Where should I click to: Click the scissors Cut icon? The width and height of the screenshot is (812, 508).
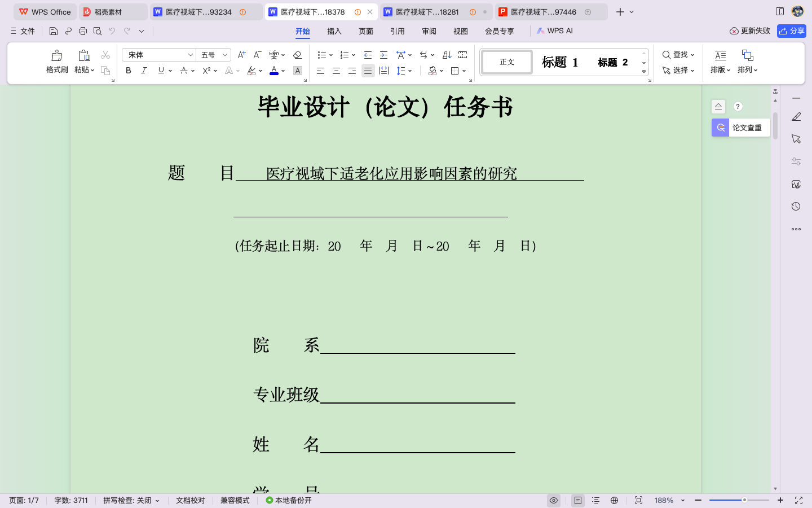105,54
